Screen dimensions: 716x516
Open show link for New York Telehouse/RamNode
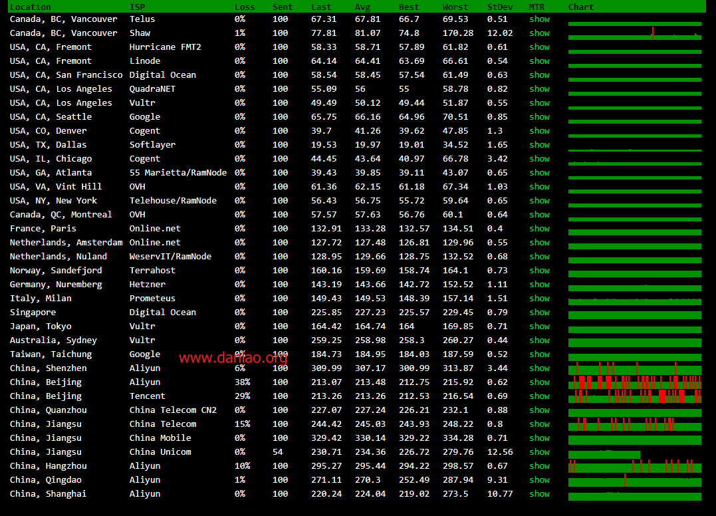pyautogui.click(x=539, y=201)
